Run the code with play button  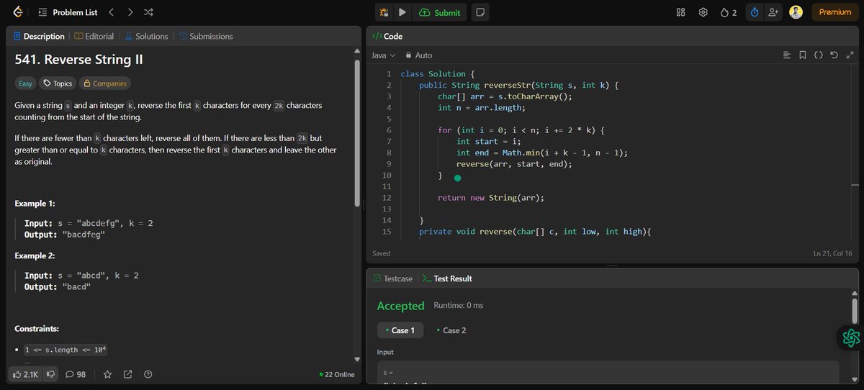pos(402,12)
